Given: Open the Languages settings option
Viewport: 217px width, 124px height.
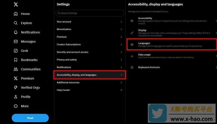Looking at the screenshot, I should click(172, 44).
